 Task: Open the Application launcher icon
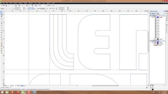coord(33,5)
